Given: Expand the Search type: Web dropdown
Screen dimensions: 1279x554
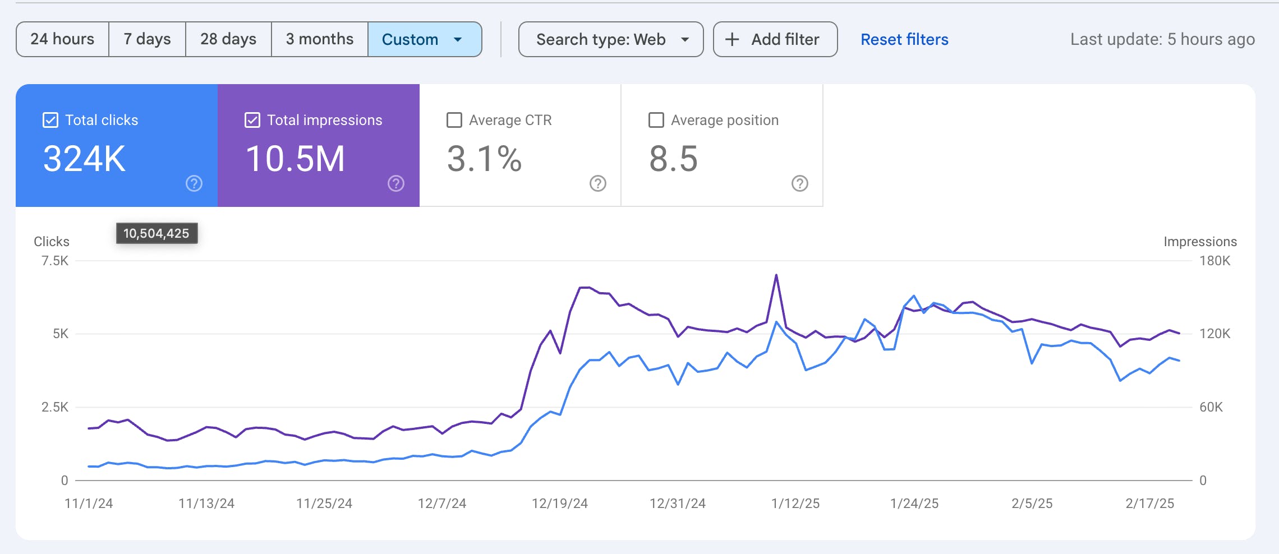Looking at the screenshot, I should pyautogui.click(x=611, y=39).
